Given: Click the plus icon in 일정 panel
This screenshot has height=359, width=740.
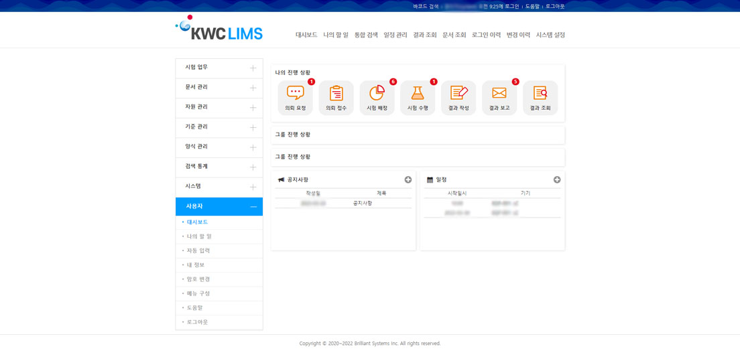Looking at the screenshot, I should point(557,179).
